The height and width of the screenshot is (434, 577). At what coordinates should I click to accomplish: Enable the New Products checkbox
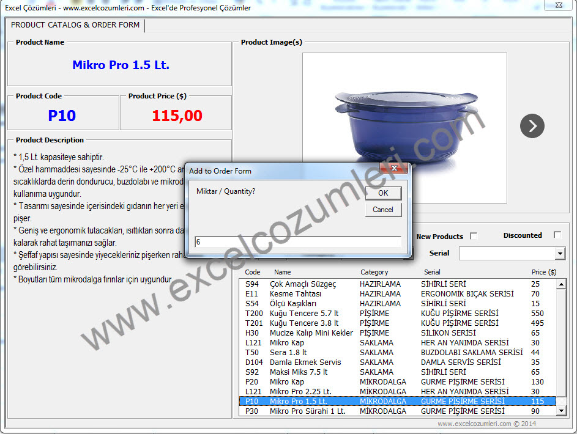[x=474, y=237]
